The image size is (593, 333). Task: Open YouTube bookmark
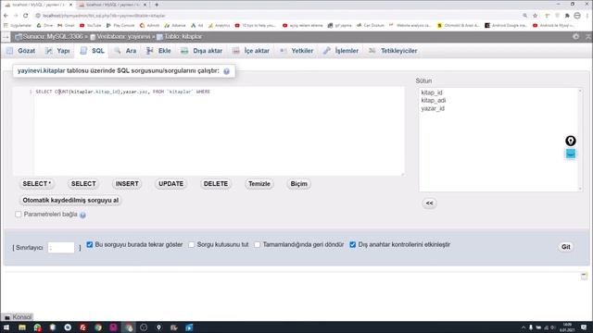click(91, 25)
